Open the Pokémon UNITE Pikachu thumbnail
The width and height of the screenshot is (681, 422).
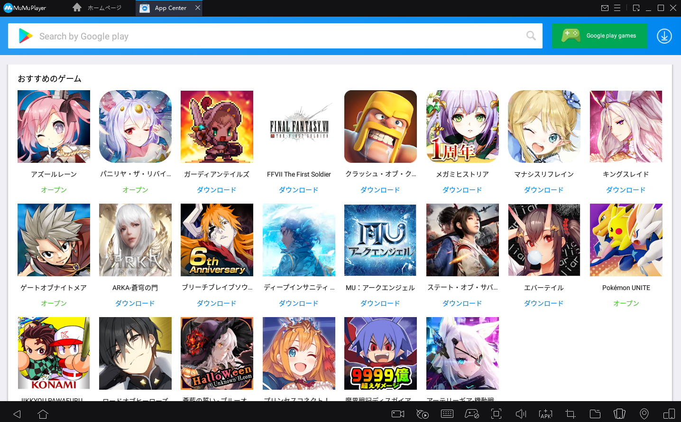coord(626,240)
